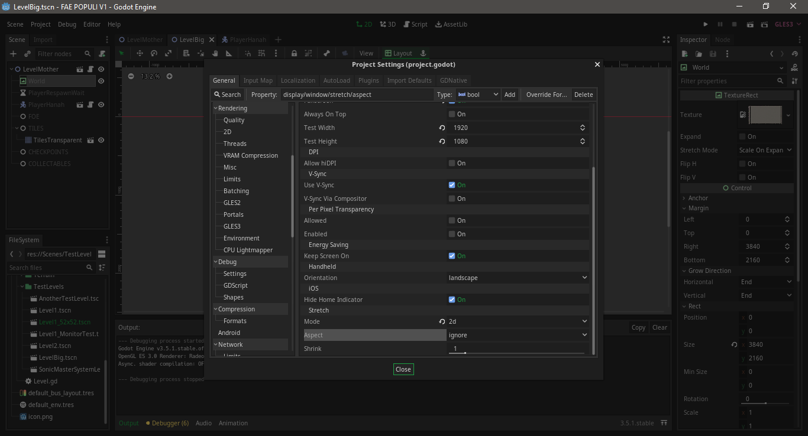
Task: Activate the Pan mode hand tool
Action: (215, 53)
